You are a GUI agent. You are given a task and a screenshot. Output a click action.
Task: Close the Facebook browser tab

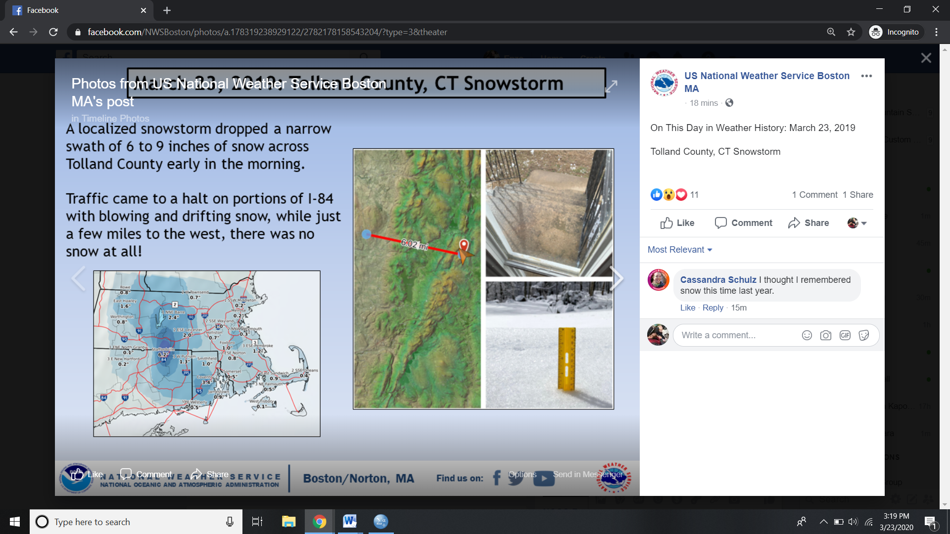pos(143,10)
